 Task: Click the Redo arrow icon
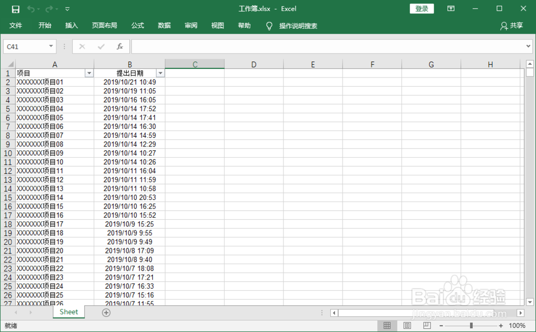pyautogui.click(x=49, y=9)
